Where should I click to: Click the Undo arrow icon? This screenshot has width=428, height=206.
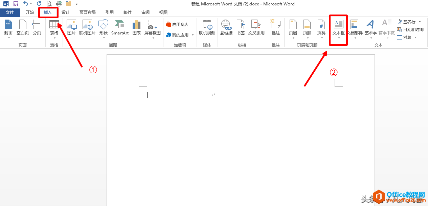(x=26, y=4)
